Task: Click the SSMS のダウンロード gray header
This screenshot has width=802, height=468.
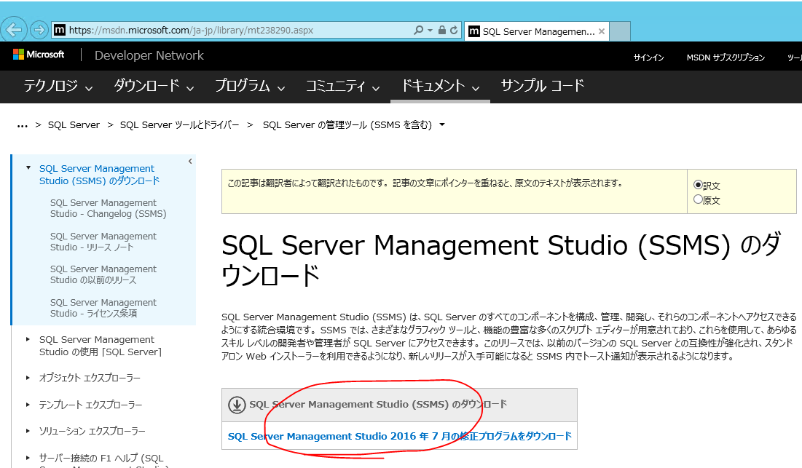Action: pos(399,405)
